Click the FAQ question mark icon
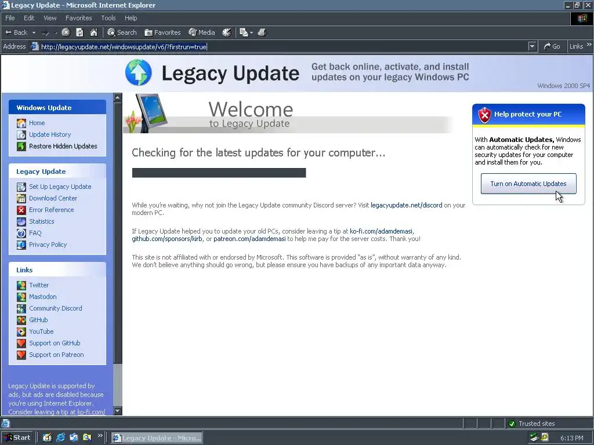The height and width of the screenshot is (445, 594). 21,233
